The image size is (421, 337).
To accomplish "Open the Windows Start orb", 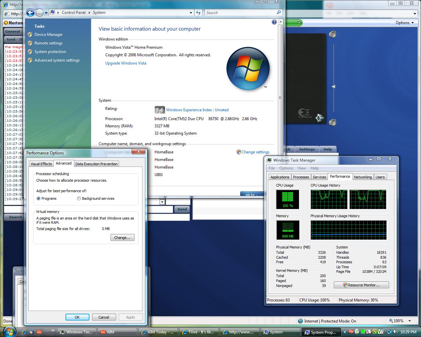I will click(9, 331).
